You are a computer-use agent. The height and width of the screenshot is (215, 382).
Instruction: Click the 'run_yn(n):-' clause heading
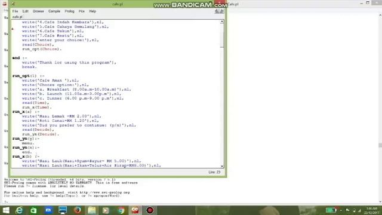point(26,148)
